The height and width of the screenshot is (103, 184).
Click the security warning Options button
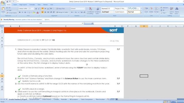point(47,19)
